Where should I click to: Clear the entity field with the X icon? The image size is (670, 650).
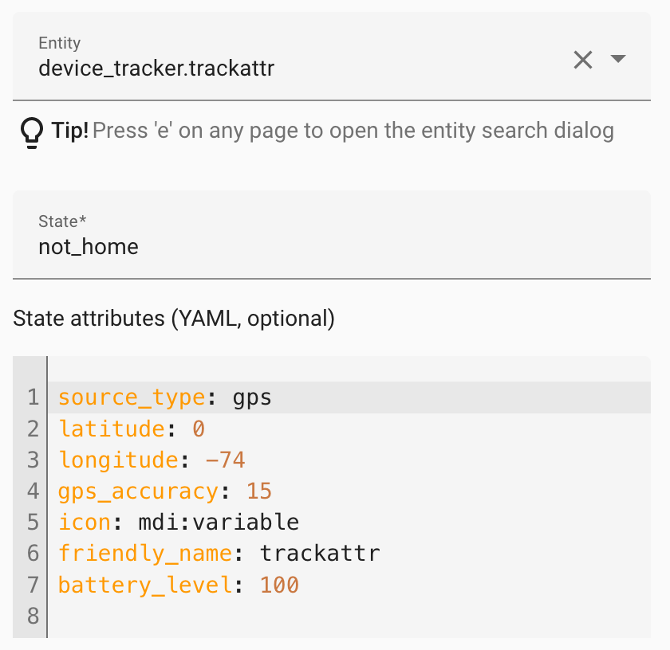583,60
